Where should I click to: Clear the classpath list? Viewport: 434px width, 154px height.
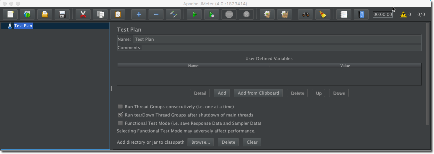coord(252,142)
